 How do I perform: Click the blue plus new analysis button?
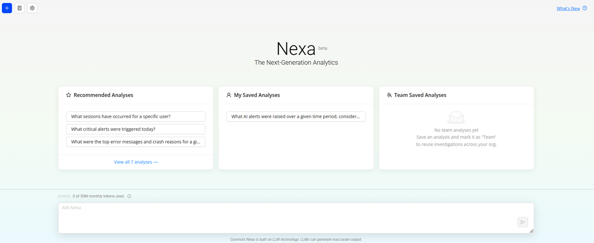click(x=7, y=8)
